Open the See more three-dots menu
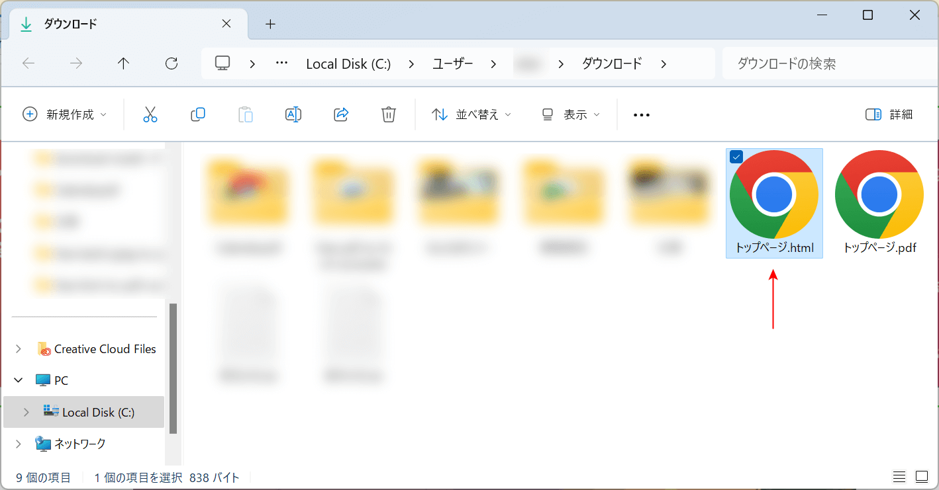939x490 pixels. [642, 115]
